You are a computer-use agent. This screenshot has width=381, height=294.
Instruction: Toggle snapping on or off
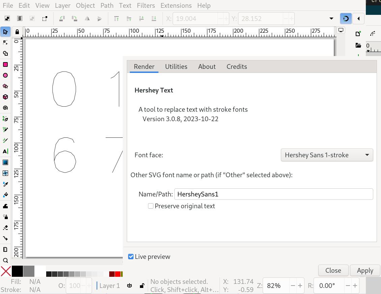point(346,19)
